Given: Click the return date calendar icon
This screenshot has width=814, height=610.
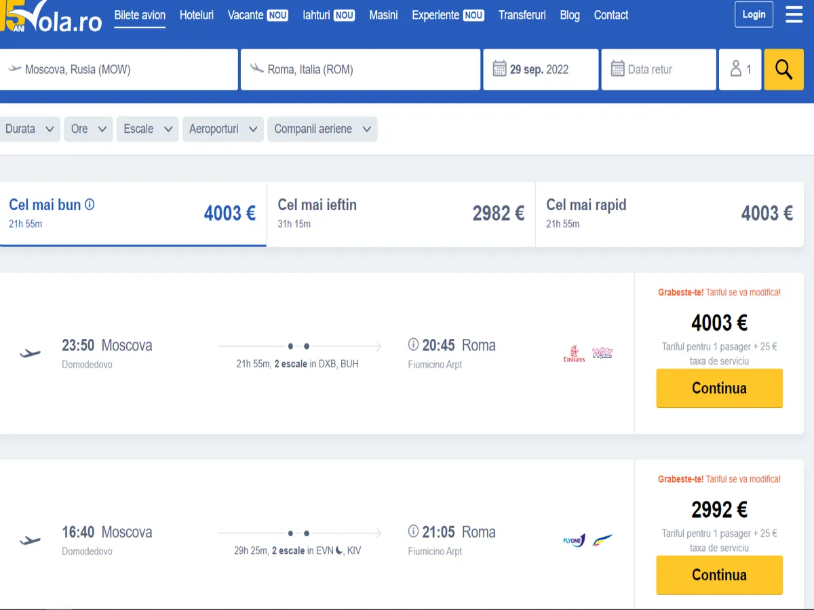Looking at the screenshot, I should point(617,69).
